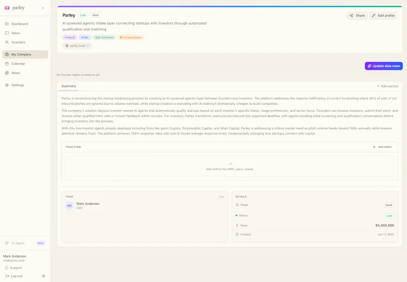This screenshot has width=407, height=282.
Task: Log out of the account
Action: click(x=14, y=276)
